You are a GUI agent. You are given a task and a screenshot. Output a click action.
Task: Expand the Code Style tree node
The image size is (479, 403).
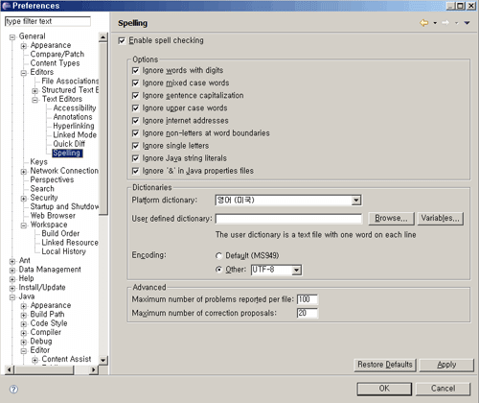tap(24, 324)
